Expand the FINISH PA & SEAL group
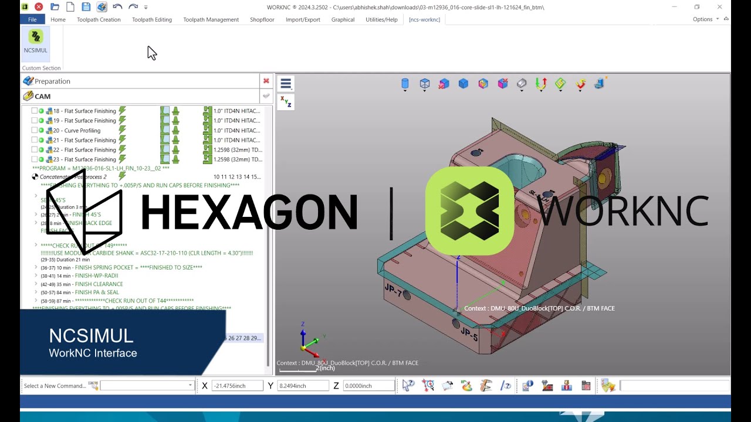751x422 pixels. 36,292
